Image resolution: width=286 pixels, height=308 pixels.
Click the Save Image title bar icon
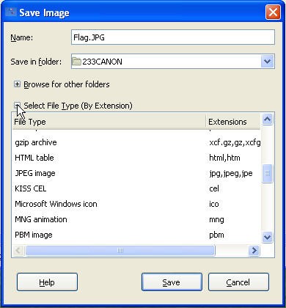point(11,12)
